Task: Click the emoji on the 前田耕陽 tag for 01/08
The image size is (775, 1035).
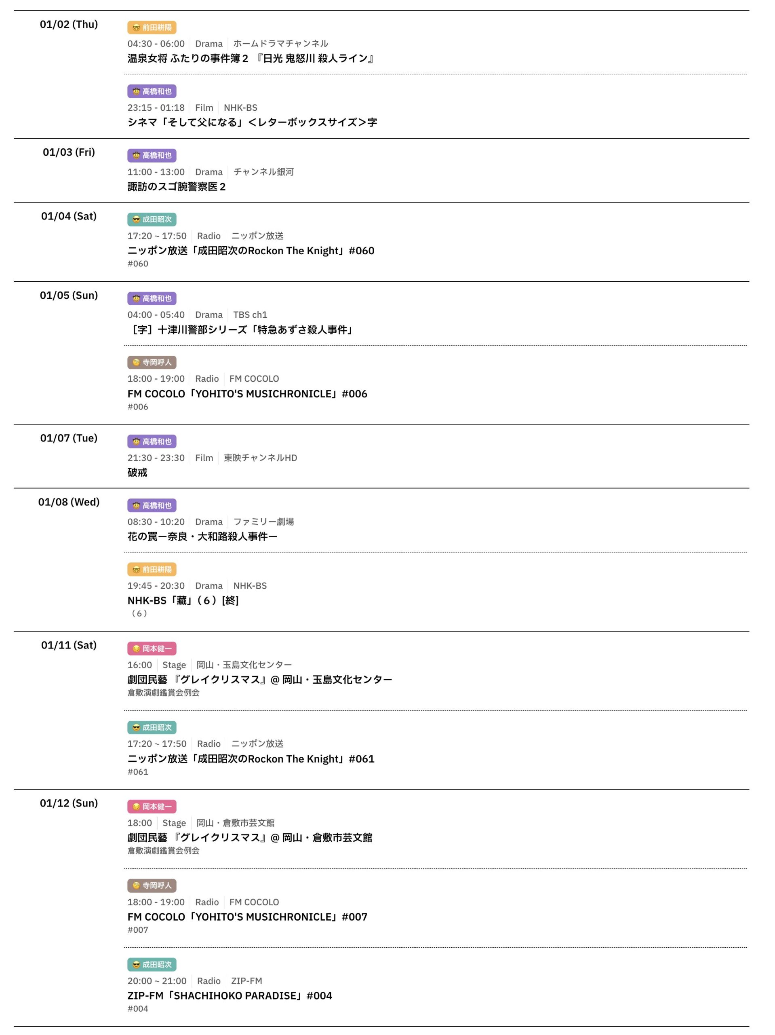Action: pyautogui.click(x=136, y=570)
